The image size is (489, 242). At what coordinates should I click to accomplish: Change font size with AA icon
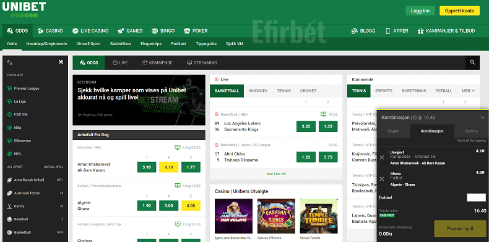10,63
